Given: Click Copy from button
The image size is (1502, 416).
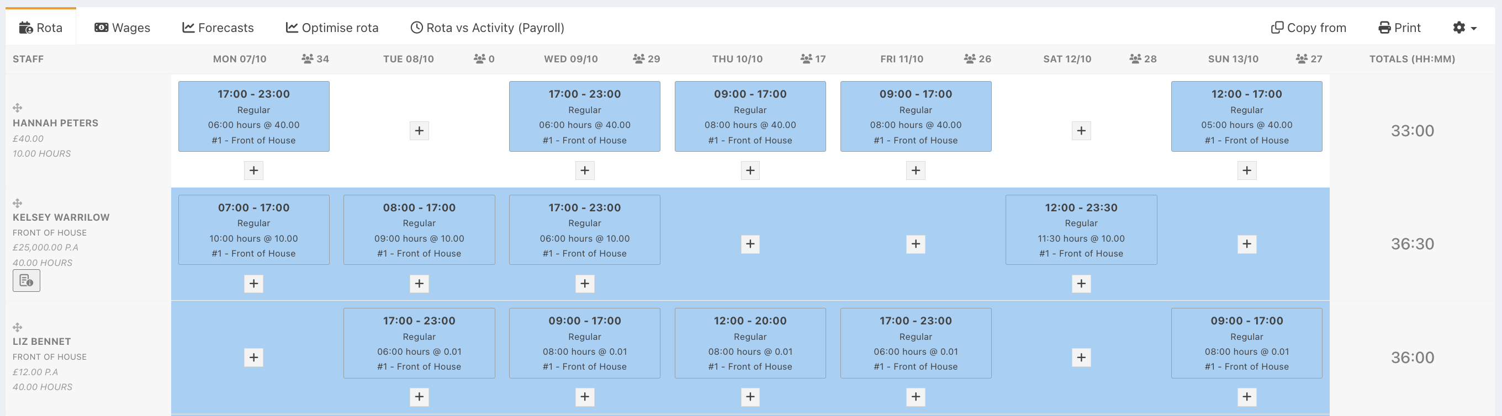Looking at the screenshot, I should click(x=1308, y=28).
